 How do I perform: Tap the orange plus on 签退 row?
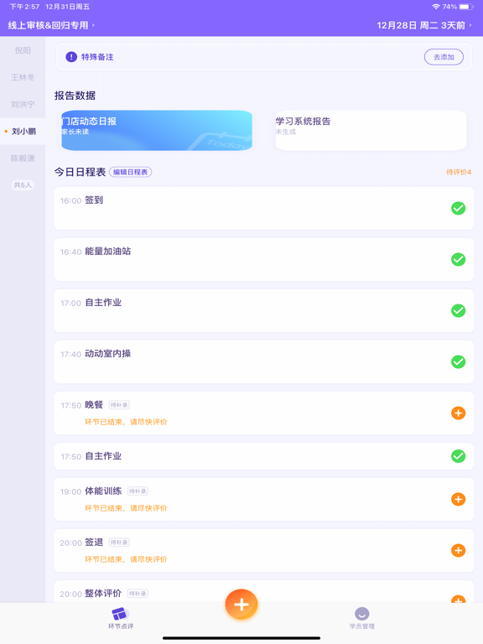pyautogui.click(x=458, y=550)
